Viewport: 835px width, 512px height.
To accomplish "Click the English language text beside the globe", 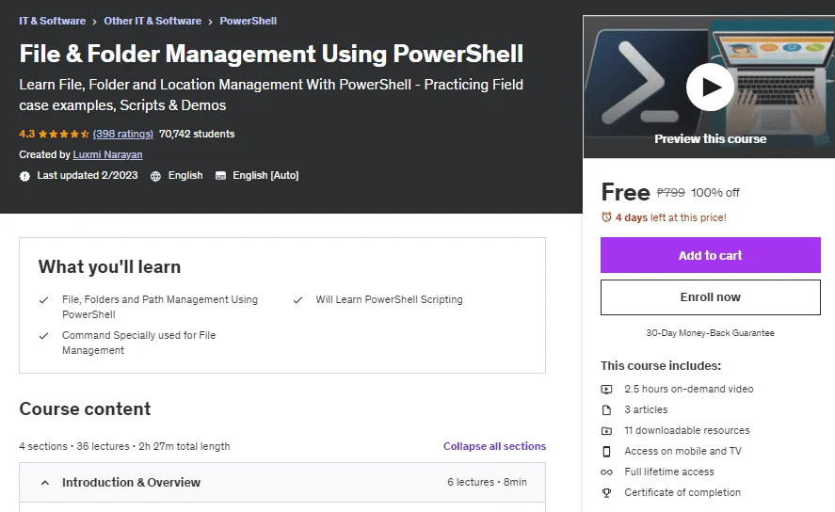I will click(185, 175).
